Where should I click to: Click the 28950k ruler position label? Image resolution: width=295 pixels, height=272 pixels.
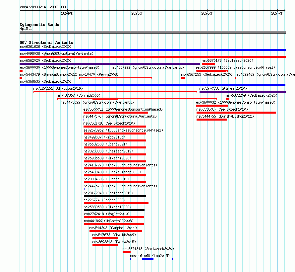point(137,13)
